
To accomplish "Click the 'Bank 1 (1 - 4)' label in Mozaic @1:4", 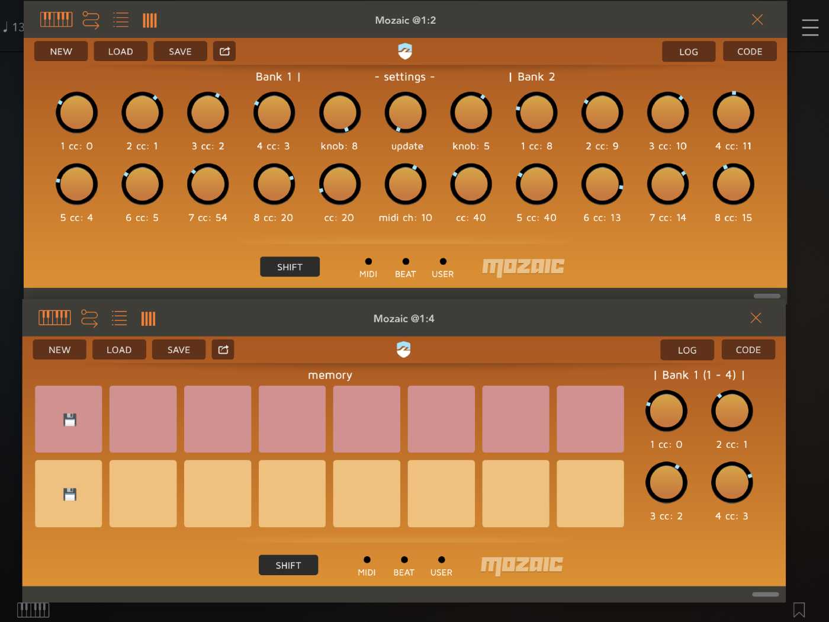I will click(699, 375).
